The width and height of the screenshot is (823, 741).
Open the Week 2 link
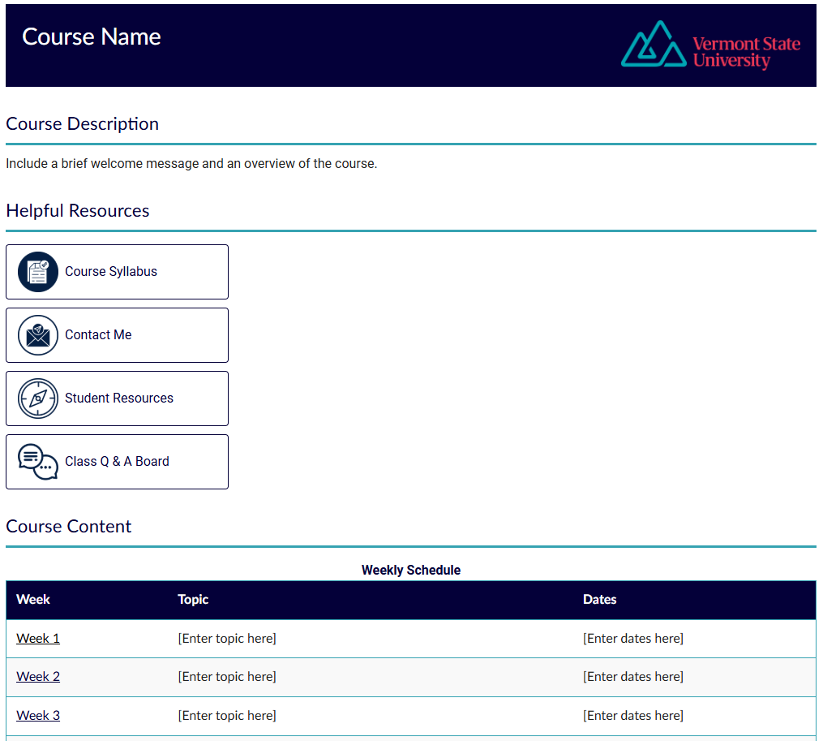point(38,677)
